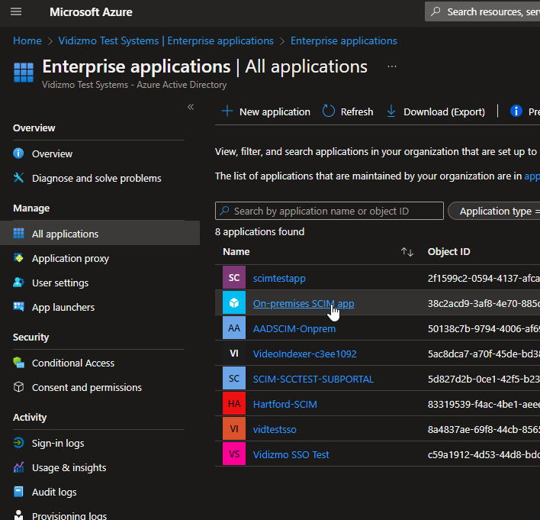Refresh the applications list
540x520 pixels.
[348, 111]
